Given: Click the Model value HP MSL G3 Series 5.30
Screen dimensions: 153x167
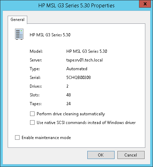Looking at the screenshot, I should tap(87, 51).
